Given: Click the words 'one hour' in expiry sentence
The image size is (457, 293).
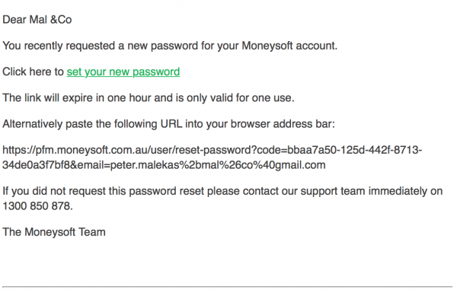Looking at the screenshot, I should (x=129, y=98).
